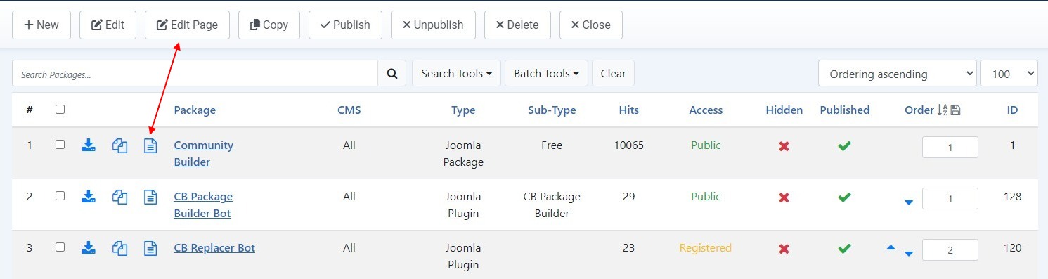The image size is (1048, 279).
Task: Toggle hidden status for CB Replacer Bot
Action: tap(784, 249)
